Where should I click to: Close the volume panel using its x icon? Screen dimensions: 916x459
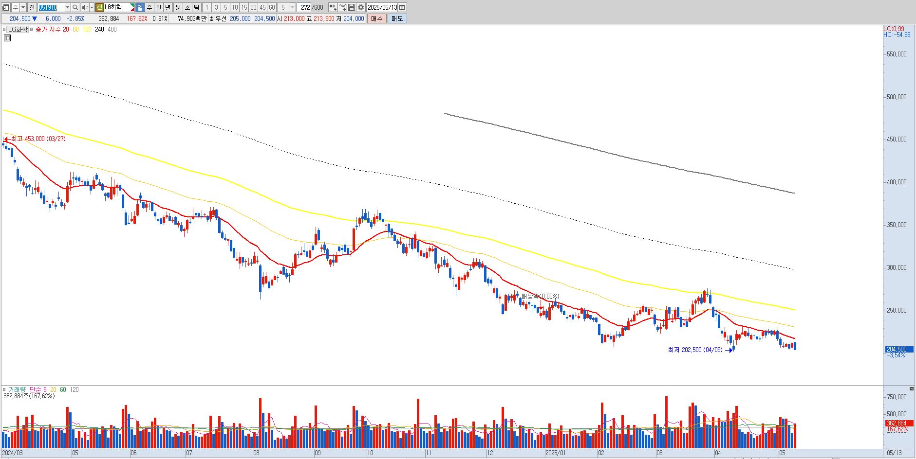pyautogui.click(x=912, y=389)
